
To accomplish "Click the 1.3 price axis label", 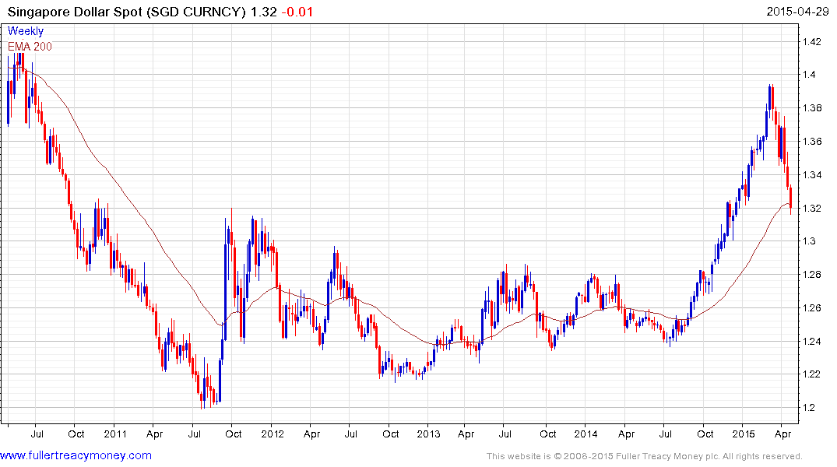I will pyautogui.click(x=809, y=241).
